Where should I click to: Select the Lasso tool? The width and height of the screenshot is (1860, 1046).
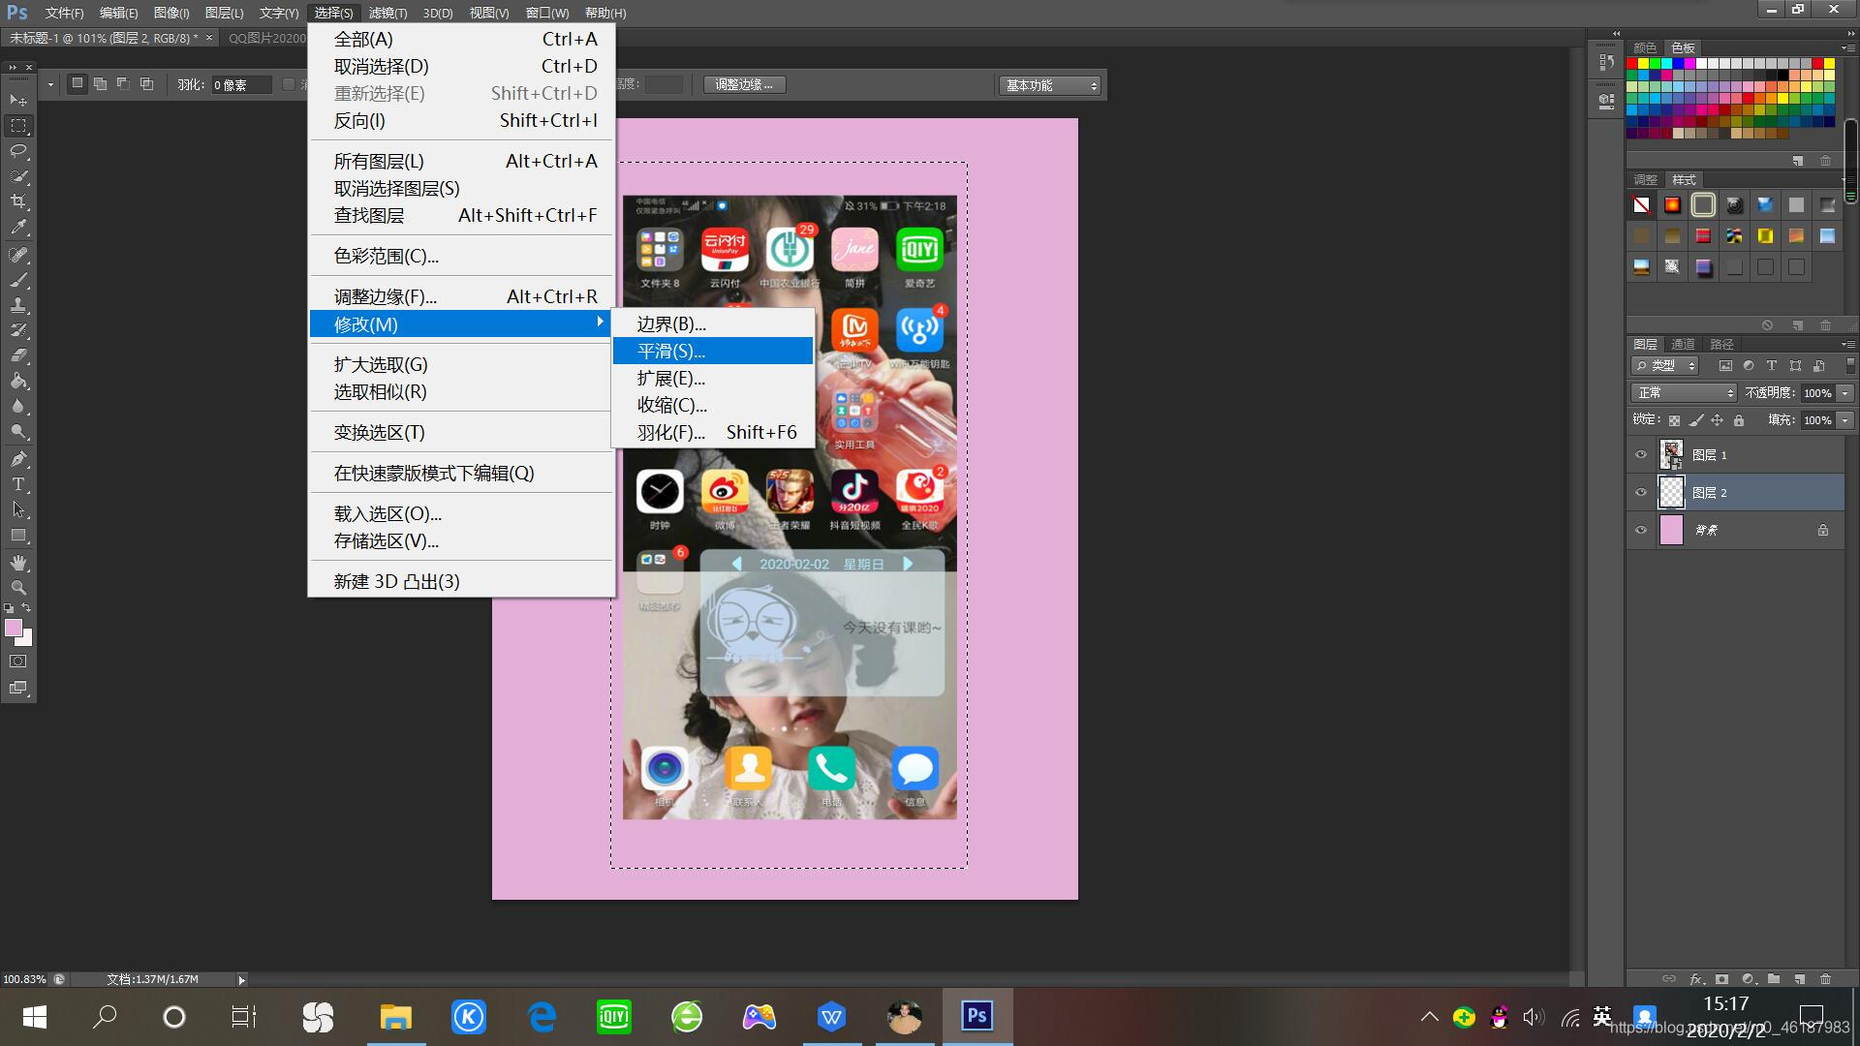coord(18,151)
